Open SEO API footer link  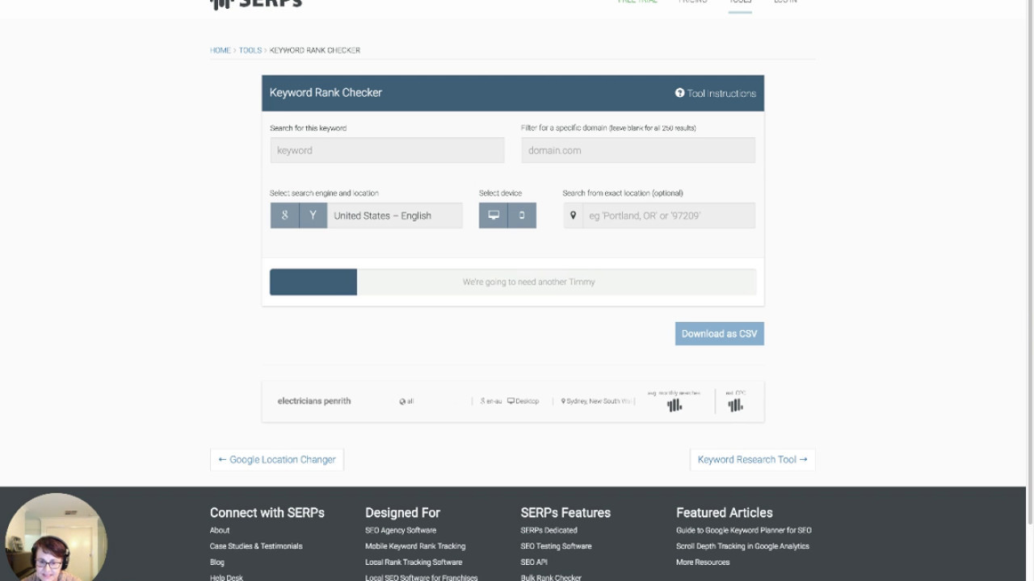[x=534, y=562]
